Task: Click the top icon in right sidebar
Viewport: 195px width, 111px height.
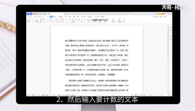Action: tap(170, 27)
